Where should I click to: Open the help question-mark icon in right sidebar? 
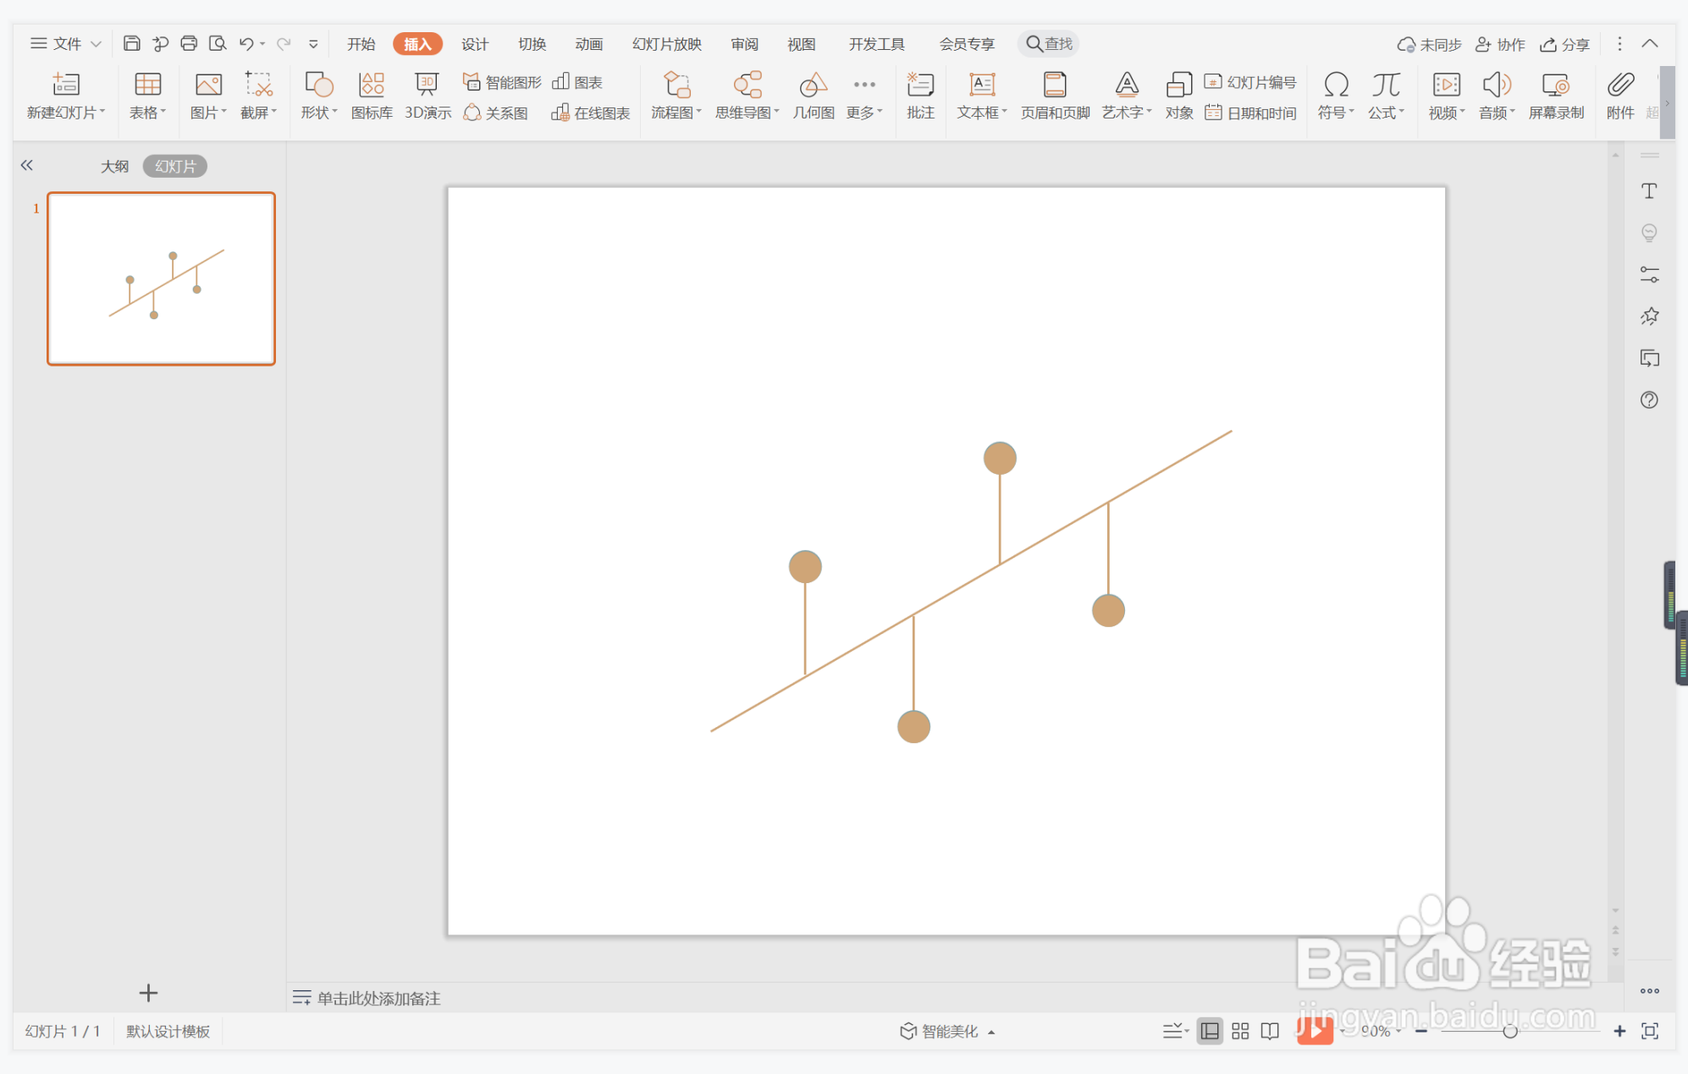tap(1649, 399)
